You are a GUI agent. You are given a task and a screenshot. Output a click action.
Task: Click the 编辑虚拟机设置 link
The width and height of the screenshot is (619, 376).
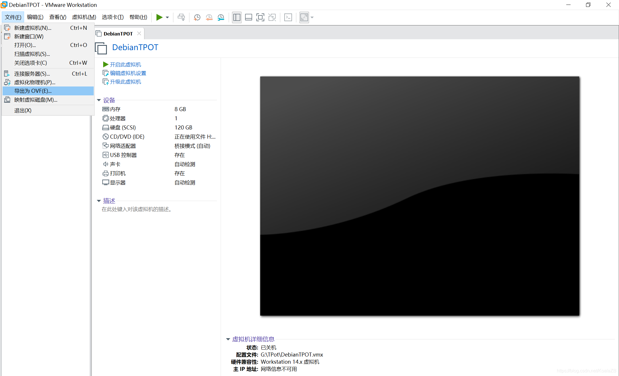(128, 73)
